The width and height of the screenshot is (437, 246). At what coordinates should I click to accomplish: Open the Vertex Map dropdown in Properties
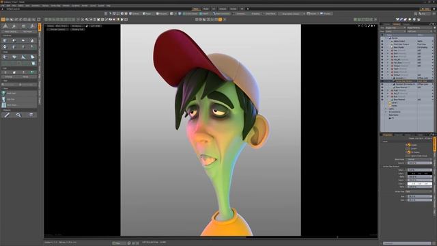point(419,191)
